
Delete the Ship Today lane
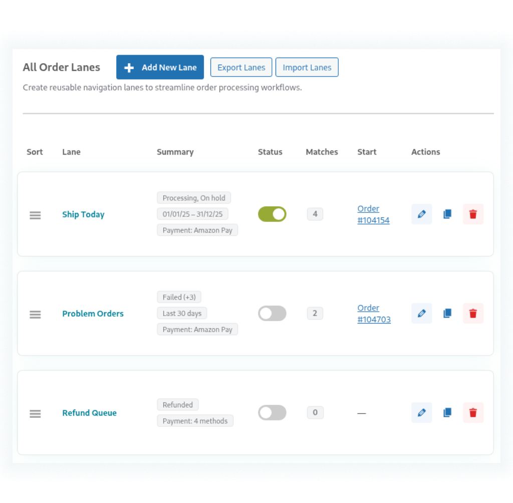point(473,214)
